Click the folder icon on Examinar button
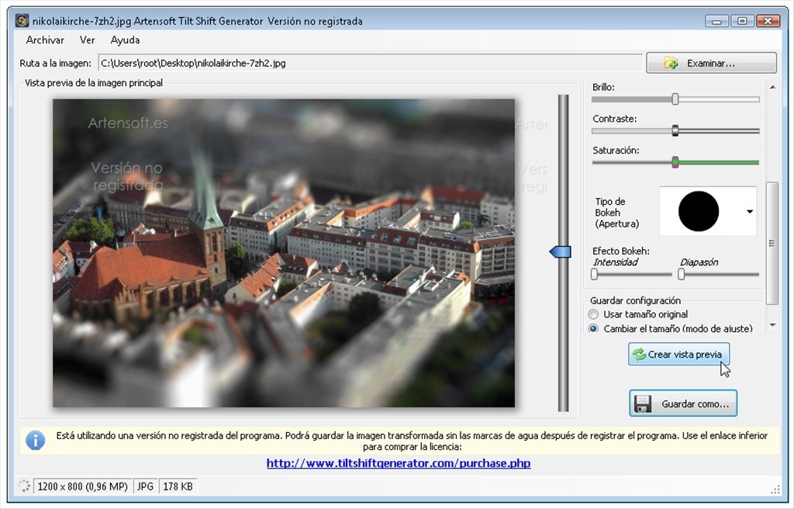 pyautogui.click(x=671, y=64)
